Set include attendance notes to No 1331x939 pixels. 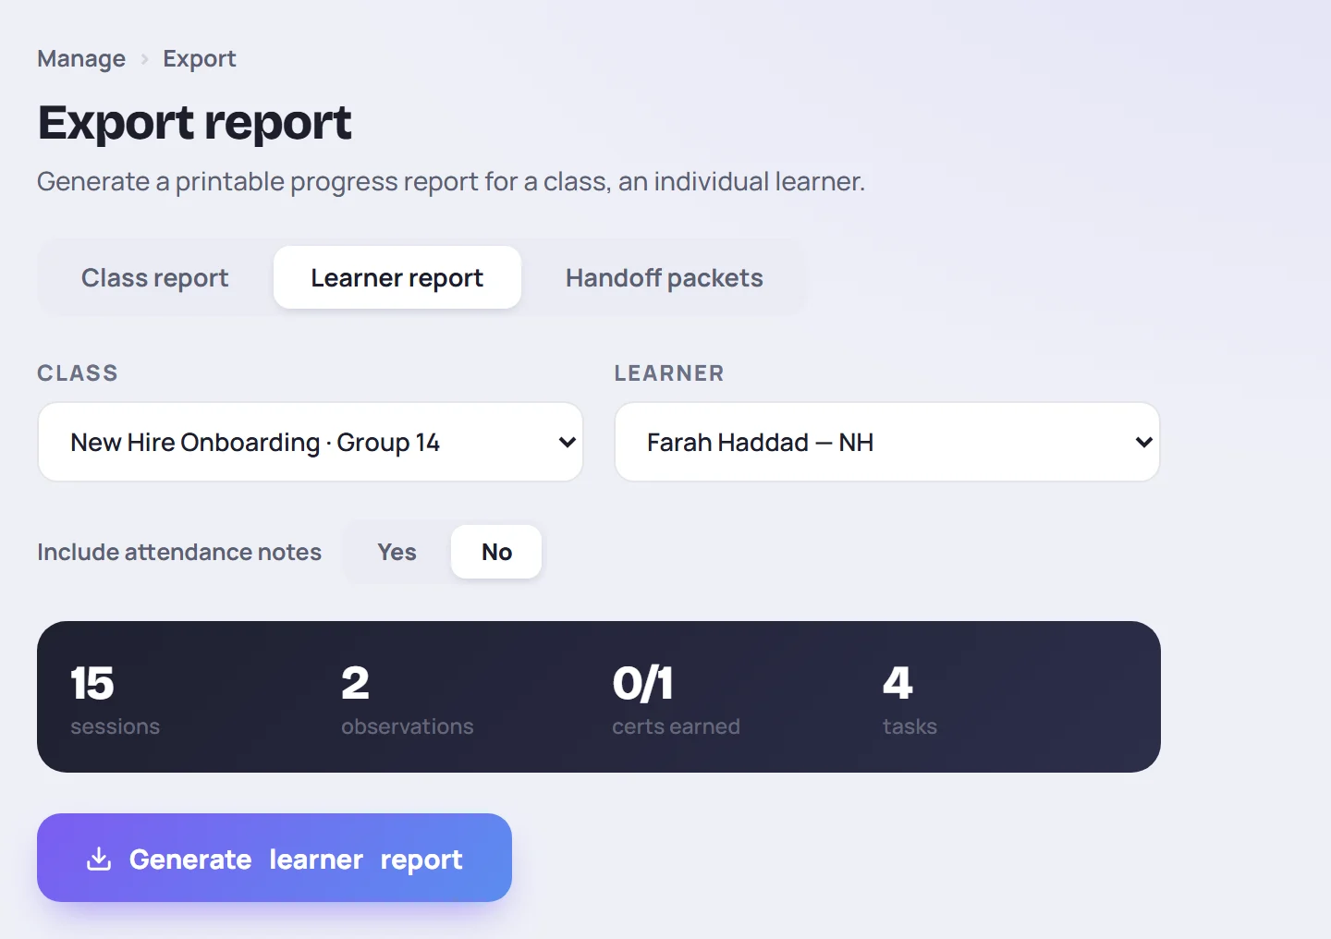[496, 552]
